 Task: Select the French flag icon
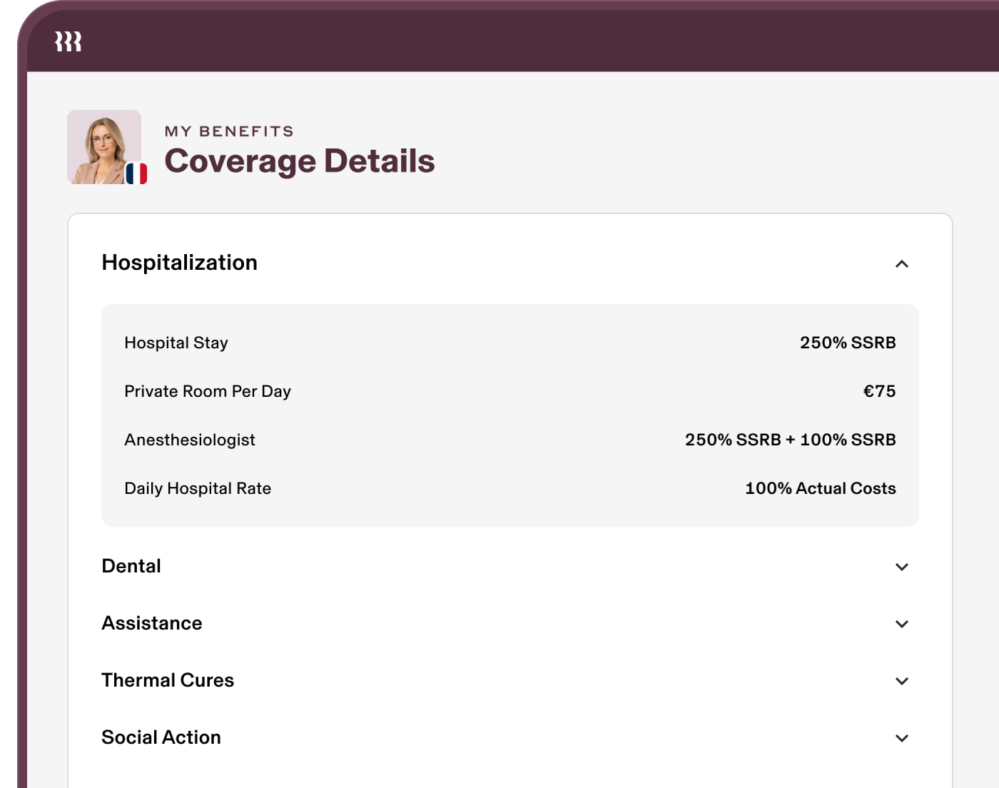point(138,172)
